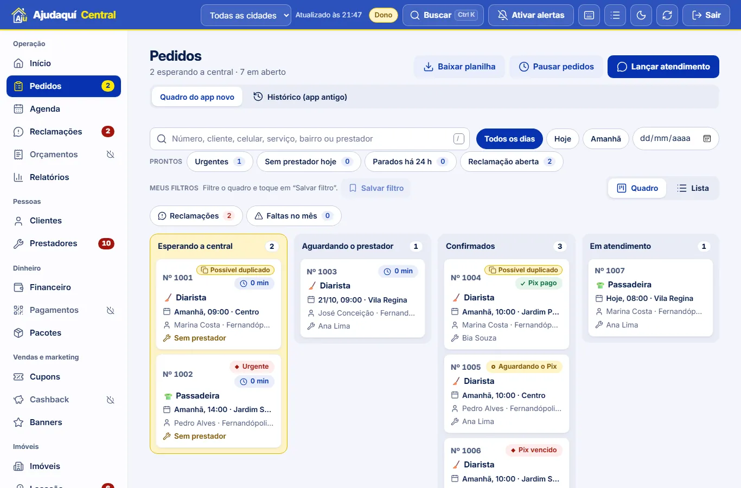Screen dimensions: 741x488
Task: Switch to Lista view
Action: [x=693, y=188]
